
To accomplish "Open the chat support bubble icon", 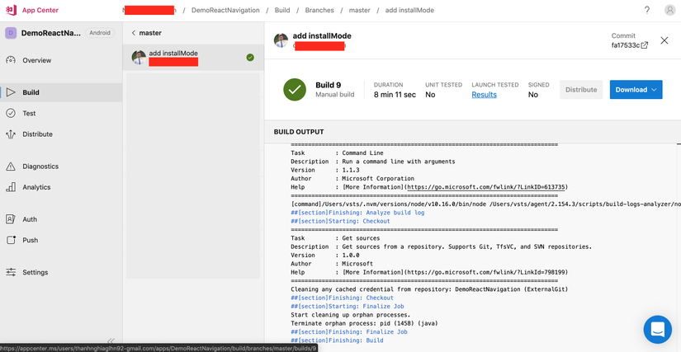I will [x=658, y=330].
